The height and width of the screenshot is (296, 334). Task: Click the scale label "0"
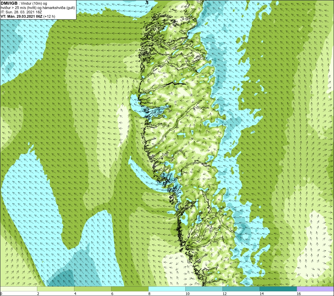point(1,294)
